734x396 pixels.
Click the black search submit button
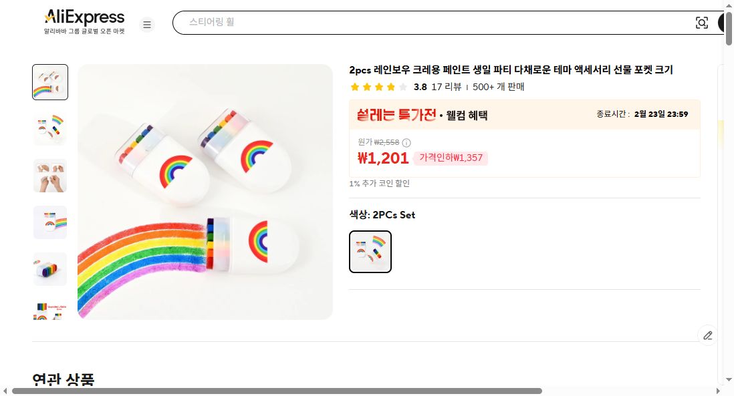coord(724,22)
